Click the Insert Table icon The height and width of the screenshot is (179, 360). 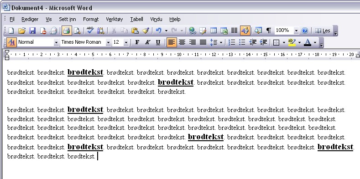pyautogui.click(x=213, y=31)
